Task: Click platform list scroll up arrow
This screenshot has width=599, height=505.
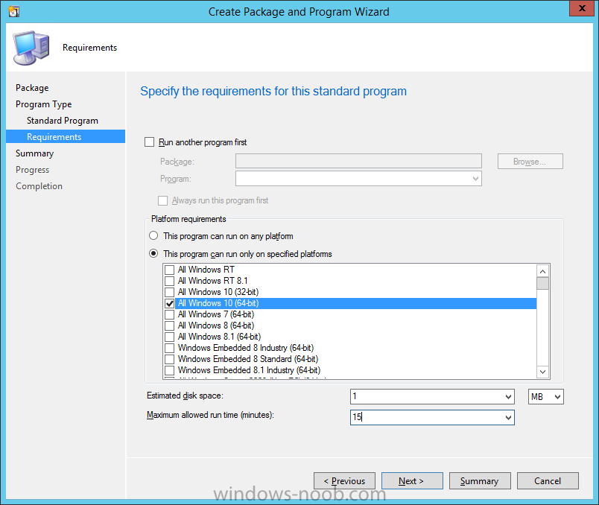Action: 542,271
